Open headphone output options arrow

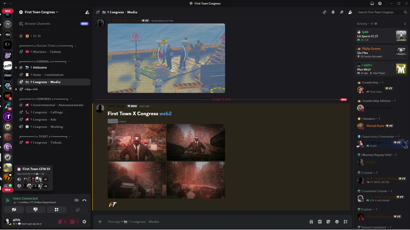click(78, 222)
